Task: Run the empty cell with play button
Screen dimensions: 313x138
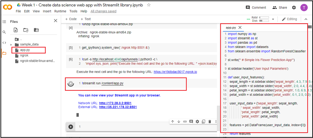Action: 70,127
